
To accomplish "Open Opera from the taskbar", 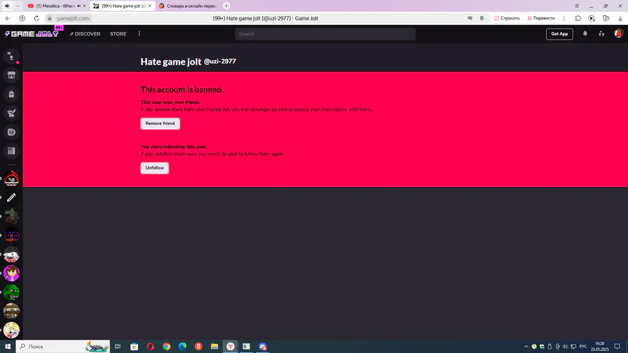I will click(x=150, y=347).
